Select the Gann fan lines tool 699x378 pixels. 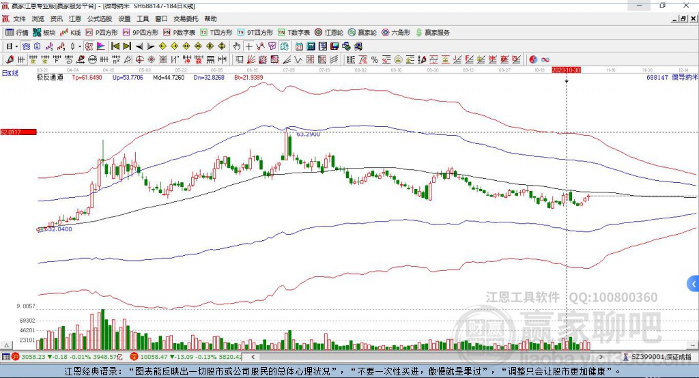251,59
